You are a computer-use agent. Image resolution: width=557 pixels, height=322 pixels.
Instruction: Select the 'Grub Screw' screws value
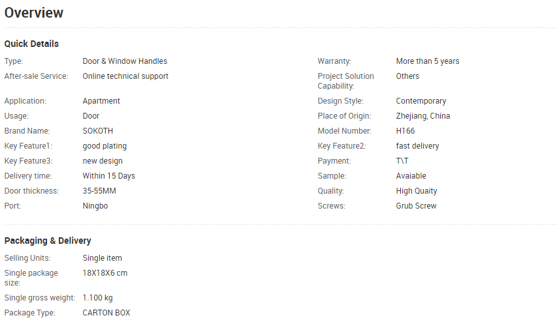[x=416, y=206]
